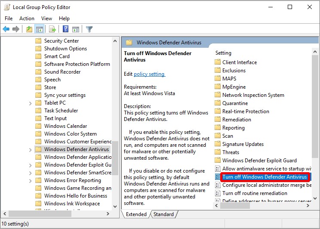The width and height of the screenshot is (320, 229).
Task: Click the Filter funnel toolbar icon
Action: point(89,29)
